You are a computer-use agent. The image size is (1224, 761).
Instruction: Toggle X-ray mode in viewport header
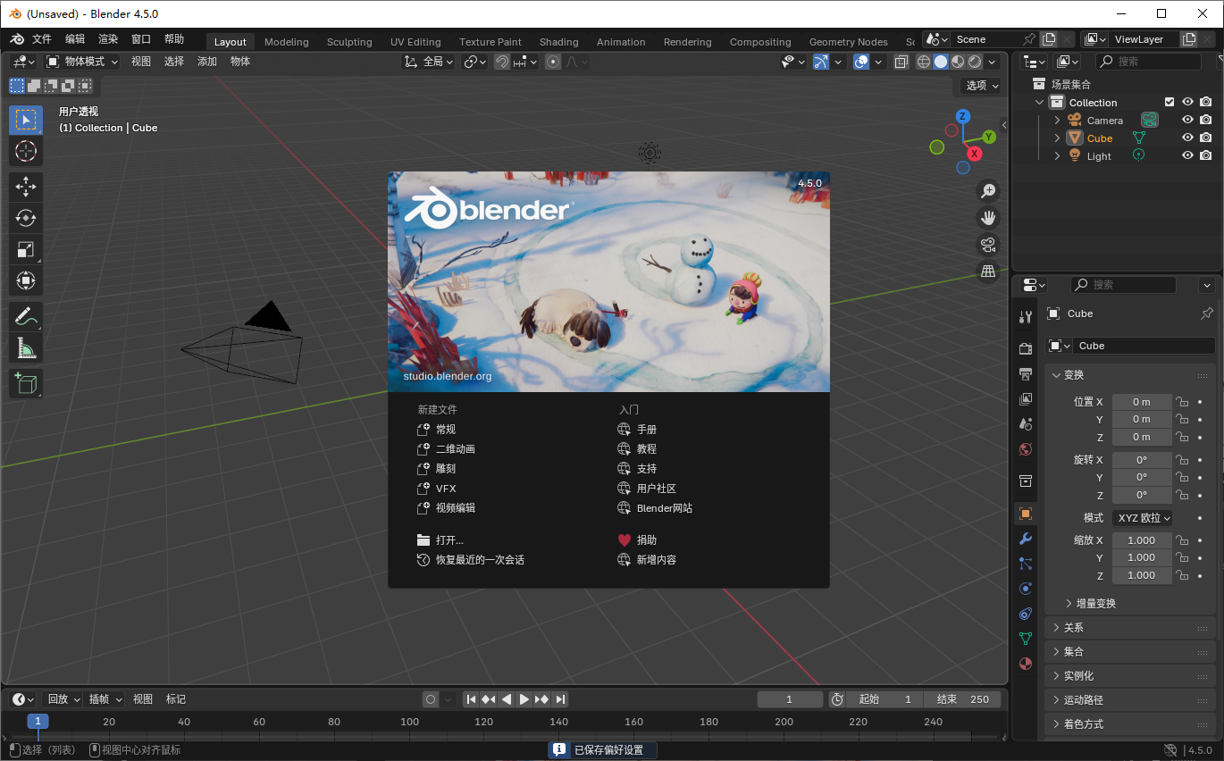coord(901,62)
